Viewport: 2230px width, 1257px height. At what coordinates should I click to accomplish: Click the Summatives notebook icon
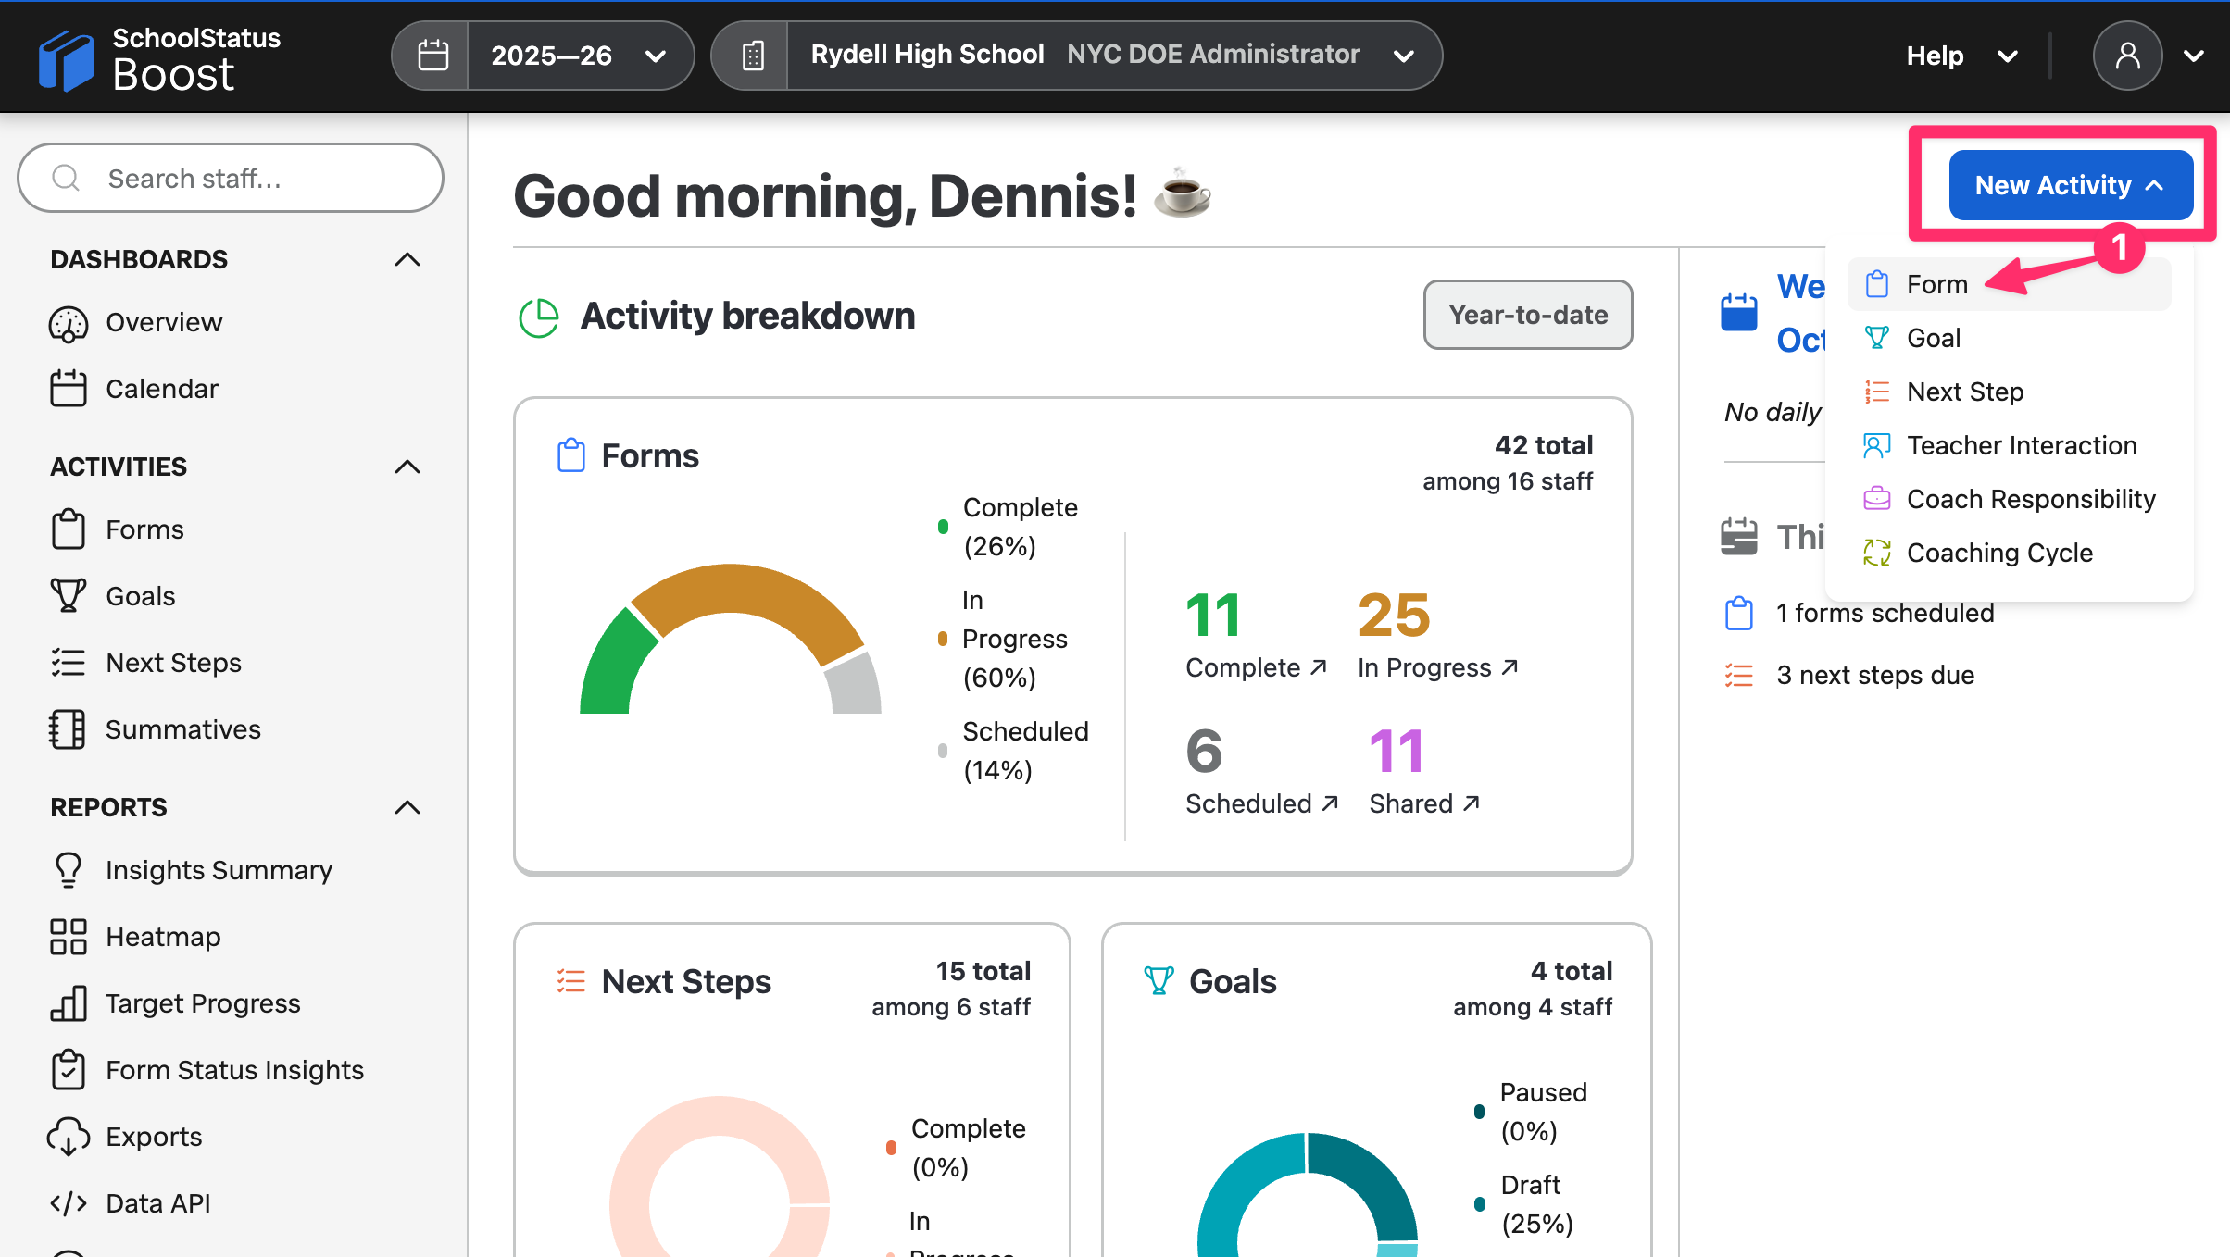[67, 729]
